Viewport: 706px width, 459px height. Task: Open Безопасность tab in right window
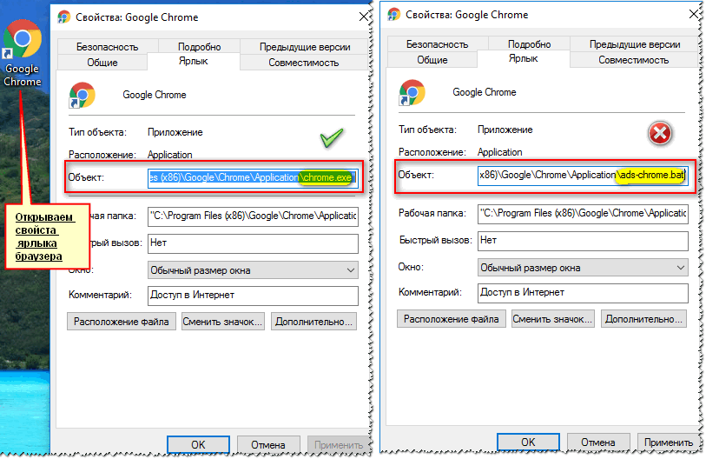437,44
